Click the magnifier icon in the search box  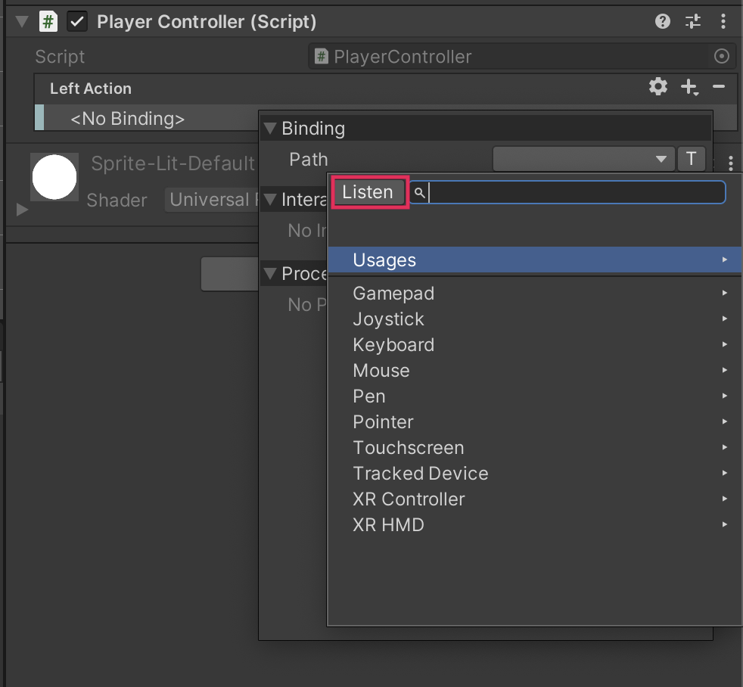[419, 193]
